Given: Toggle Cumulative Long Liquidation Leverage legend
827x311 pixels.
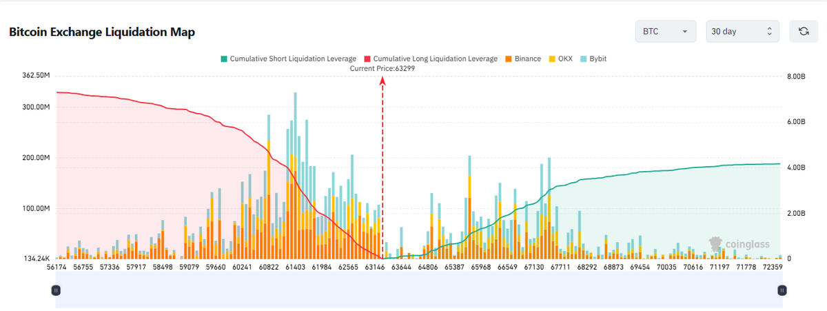Looking at the screenshot, I should point(431,59).
